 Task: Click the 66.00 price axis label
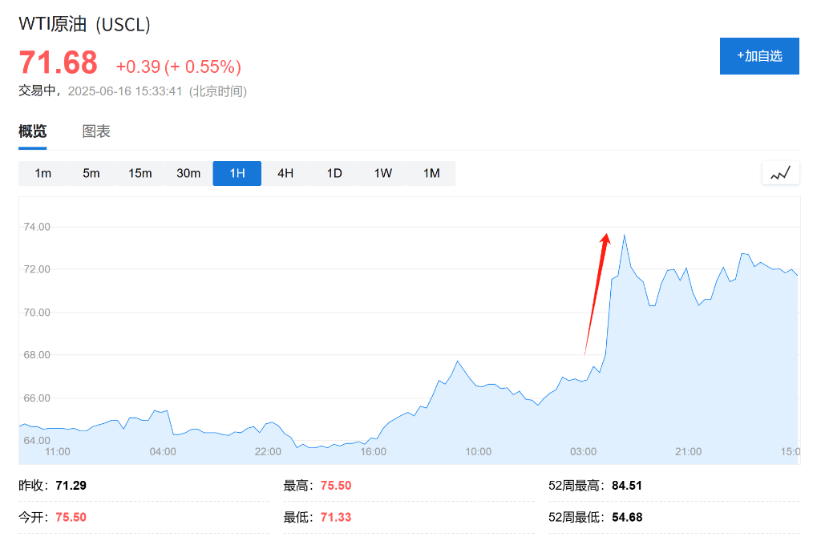pyautogui.click(x=37, y=398)
